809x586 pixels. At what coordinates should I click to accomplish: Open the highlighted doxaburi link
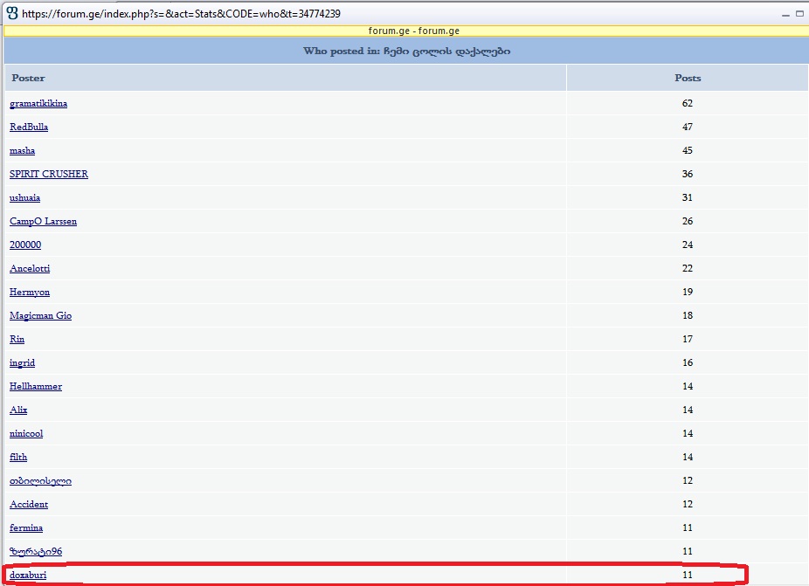[x=28, y=576]
